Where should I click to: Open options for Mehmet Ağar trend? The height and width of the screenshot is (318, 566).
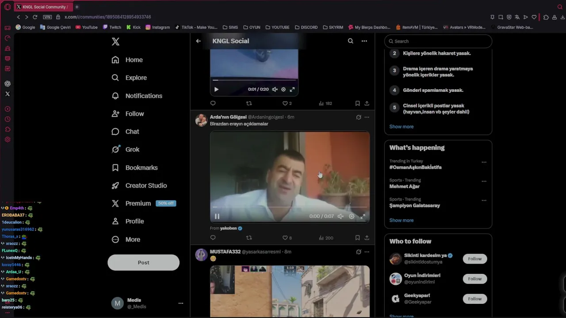(484, 181)
